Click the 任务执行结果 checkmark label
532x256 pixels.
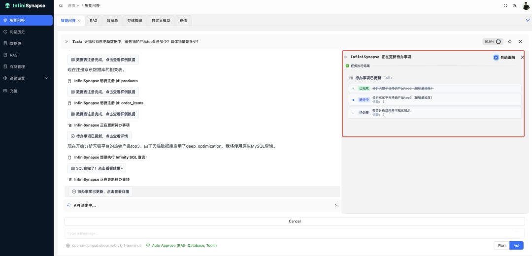358,66
